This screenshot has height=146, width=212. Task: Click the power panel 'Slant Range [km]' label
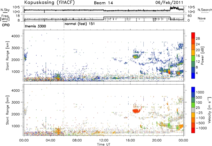pyautogui.click(x=8, y=56)
